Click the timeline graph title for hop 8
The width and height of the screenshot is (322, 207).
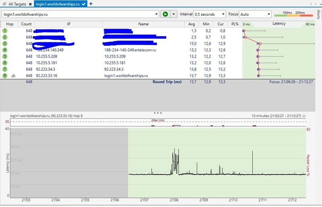(x=46, y=116)
